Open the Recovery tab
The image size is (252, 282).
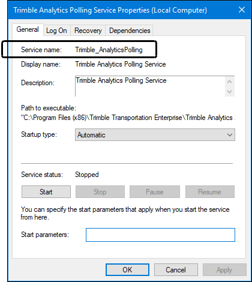point(88,31)
